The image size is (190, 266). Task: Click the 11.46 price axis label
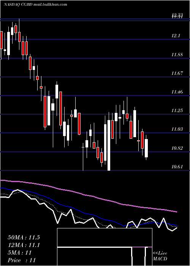pos(177,92)
